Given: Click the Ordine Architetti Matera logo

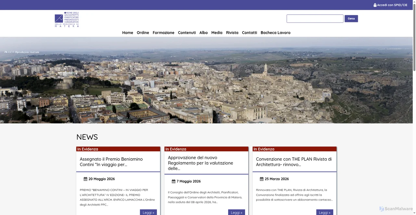Looking at the screenshot, I should [x=67, y=19].
